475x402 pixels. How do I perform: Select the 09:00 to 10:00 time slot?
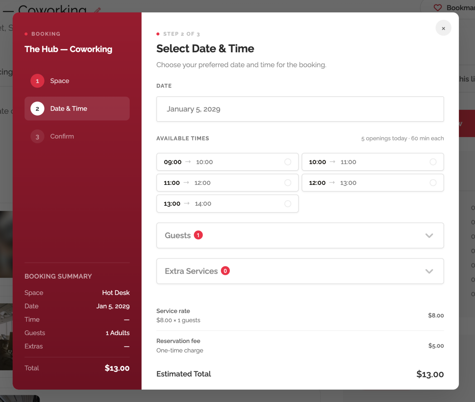click(x=227, y=162)
